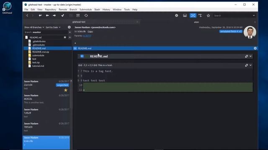
Task: Toggle the gold star on commit 22a1c04
Action: [x=66, y=90]
